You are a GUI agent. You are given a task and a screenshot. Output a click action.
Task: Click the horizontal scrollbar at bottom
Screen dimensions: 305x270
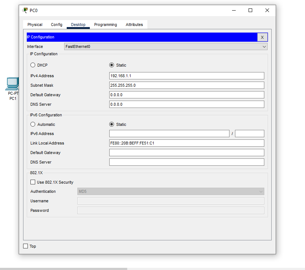click(63, 269)
